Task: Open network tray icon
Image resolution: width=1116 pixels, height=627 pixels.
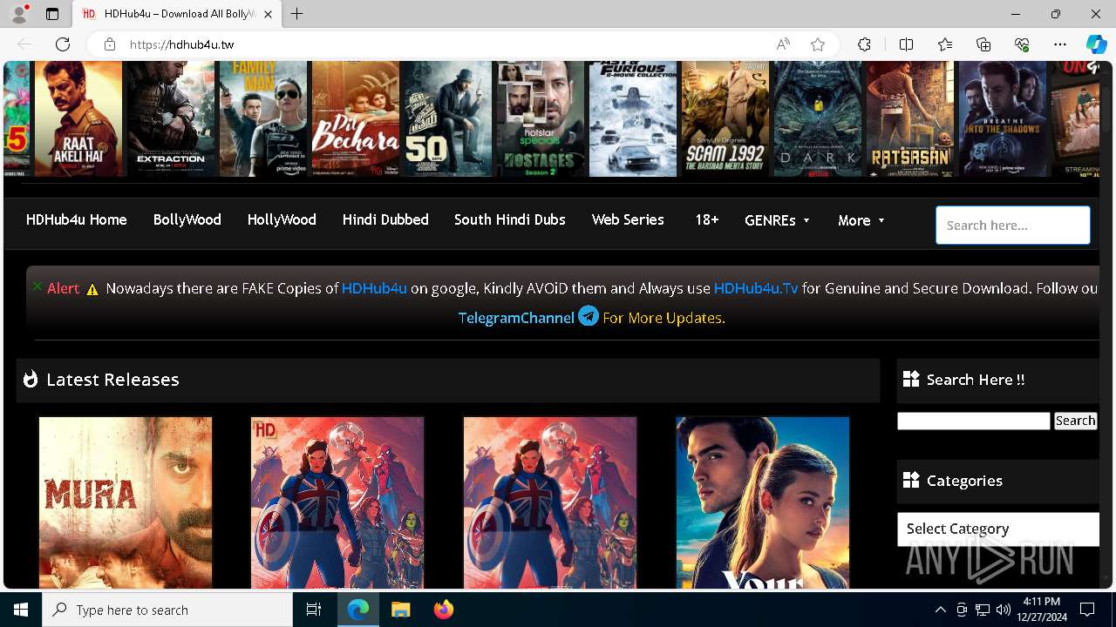Action: (x=983, y=610)
